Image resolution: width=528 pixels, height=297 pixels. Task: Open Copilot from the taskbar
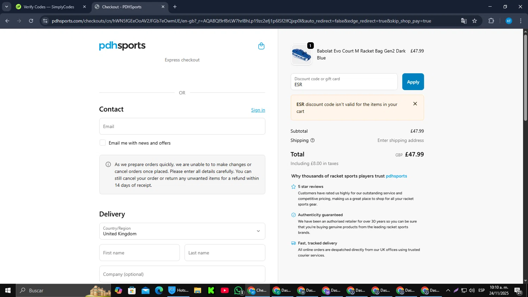118,290
